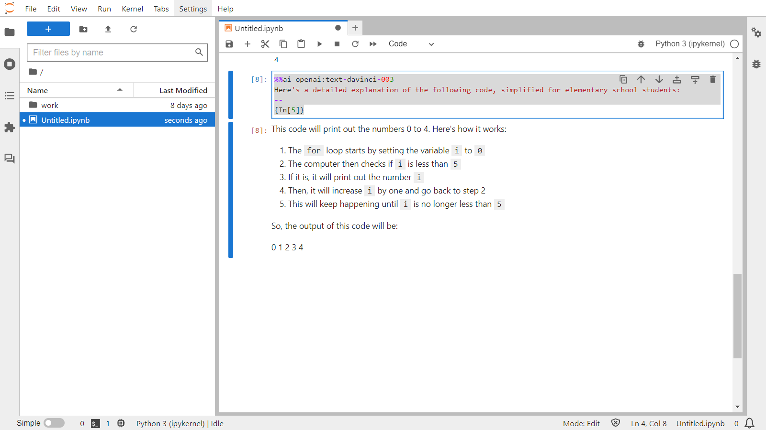Save the notebook using the save icon
This screenshot has width=766, height=430.
tap(229, 43)
